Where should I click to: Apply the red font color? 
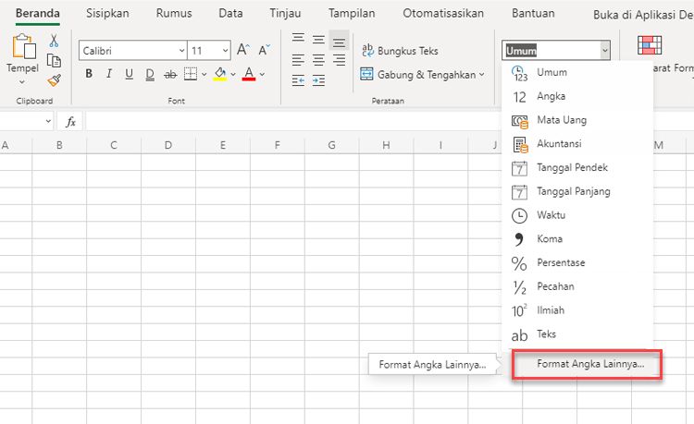(249, 74)
